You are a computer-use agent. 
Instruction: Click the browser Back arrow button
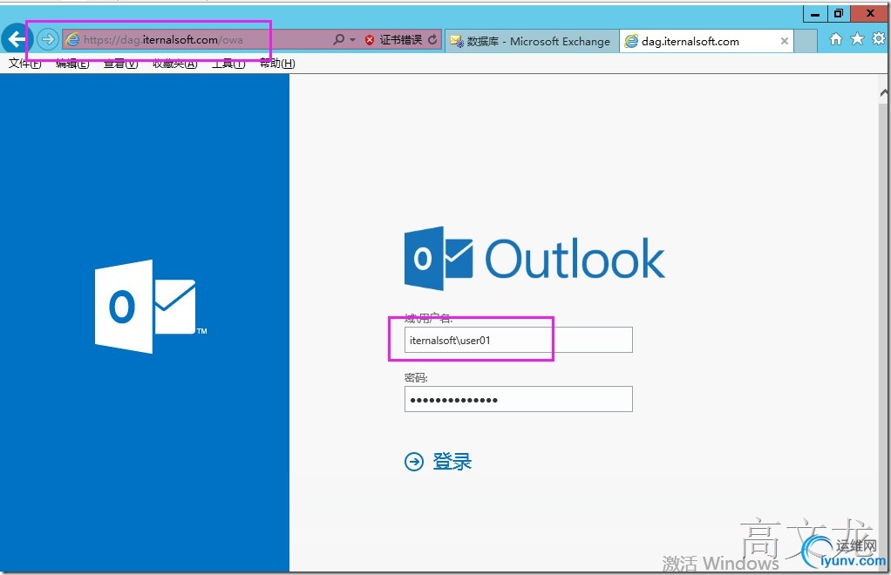[16, 39]
